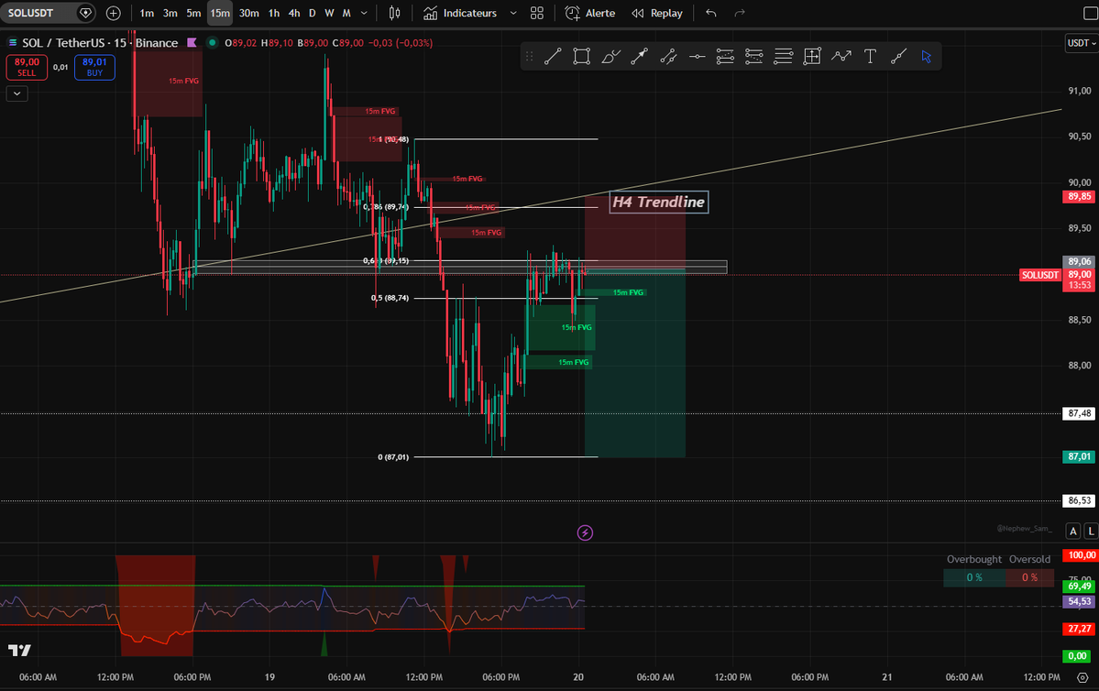1099x691 pixels.
Task: Select the parallel channel tool
Action: (x=668, y=57)
